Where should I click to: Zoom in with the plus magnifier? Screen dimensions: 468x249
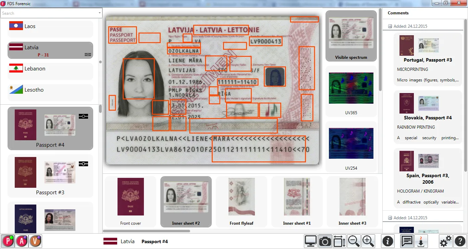click(x=368, y=241)
